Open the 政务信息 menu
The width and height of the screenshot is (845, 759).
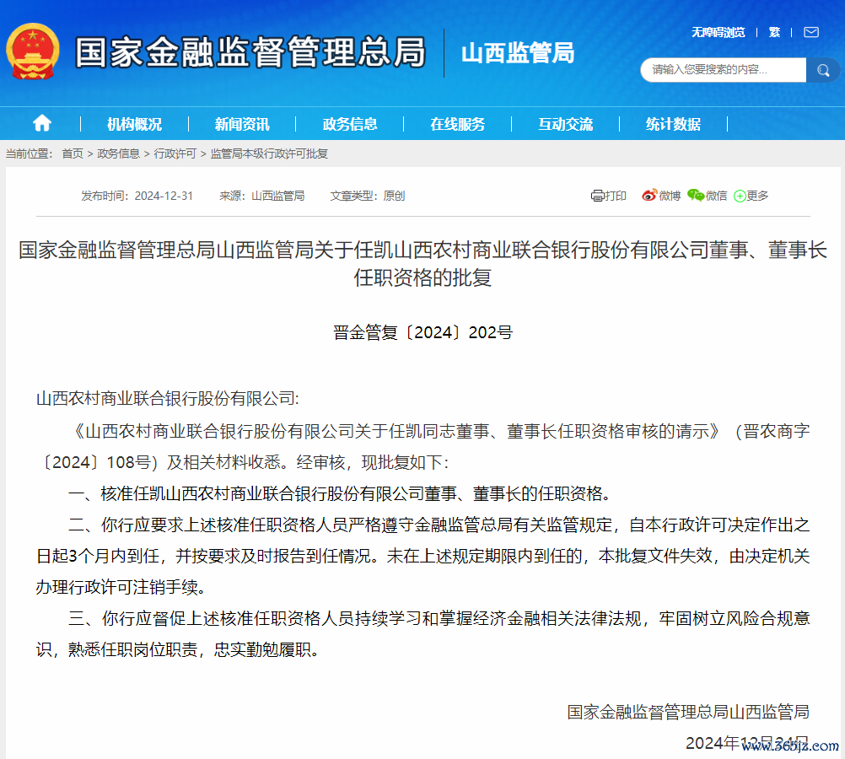[350, 124]
